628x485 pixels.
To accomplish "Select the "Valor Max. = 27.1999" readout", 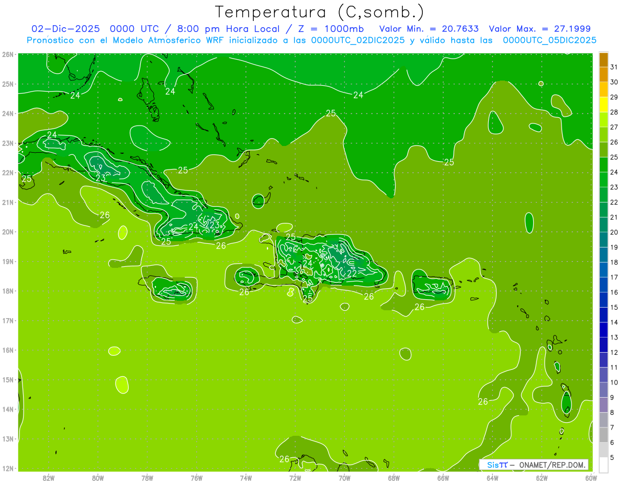I will coord(539,29).
